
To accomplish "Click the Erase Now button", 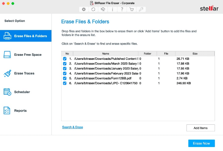I will pyautogui.click(x=202, y=143).
